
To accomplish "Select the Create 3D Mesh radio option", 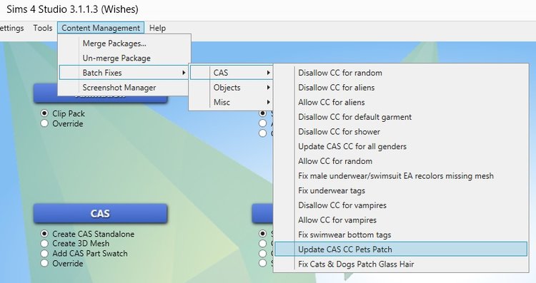I will coord(44,244).
